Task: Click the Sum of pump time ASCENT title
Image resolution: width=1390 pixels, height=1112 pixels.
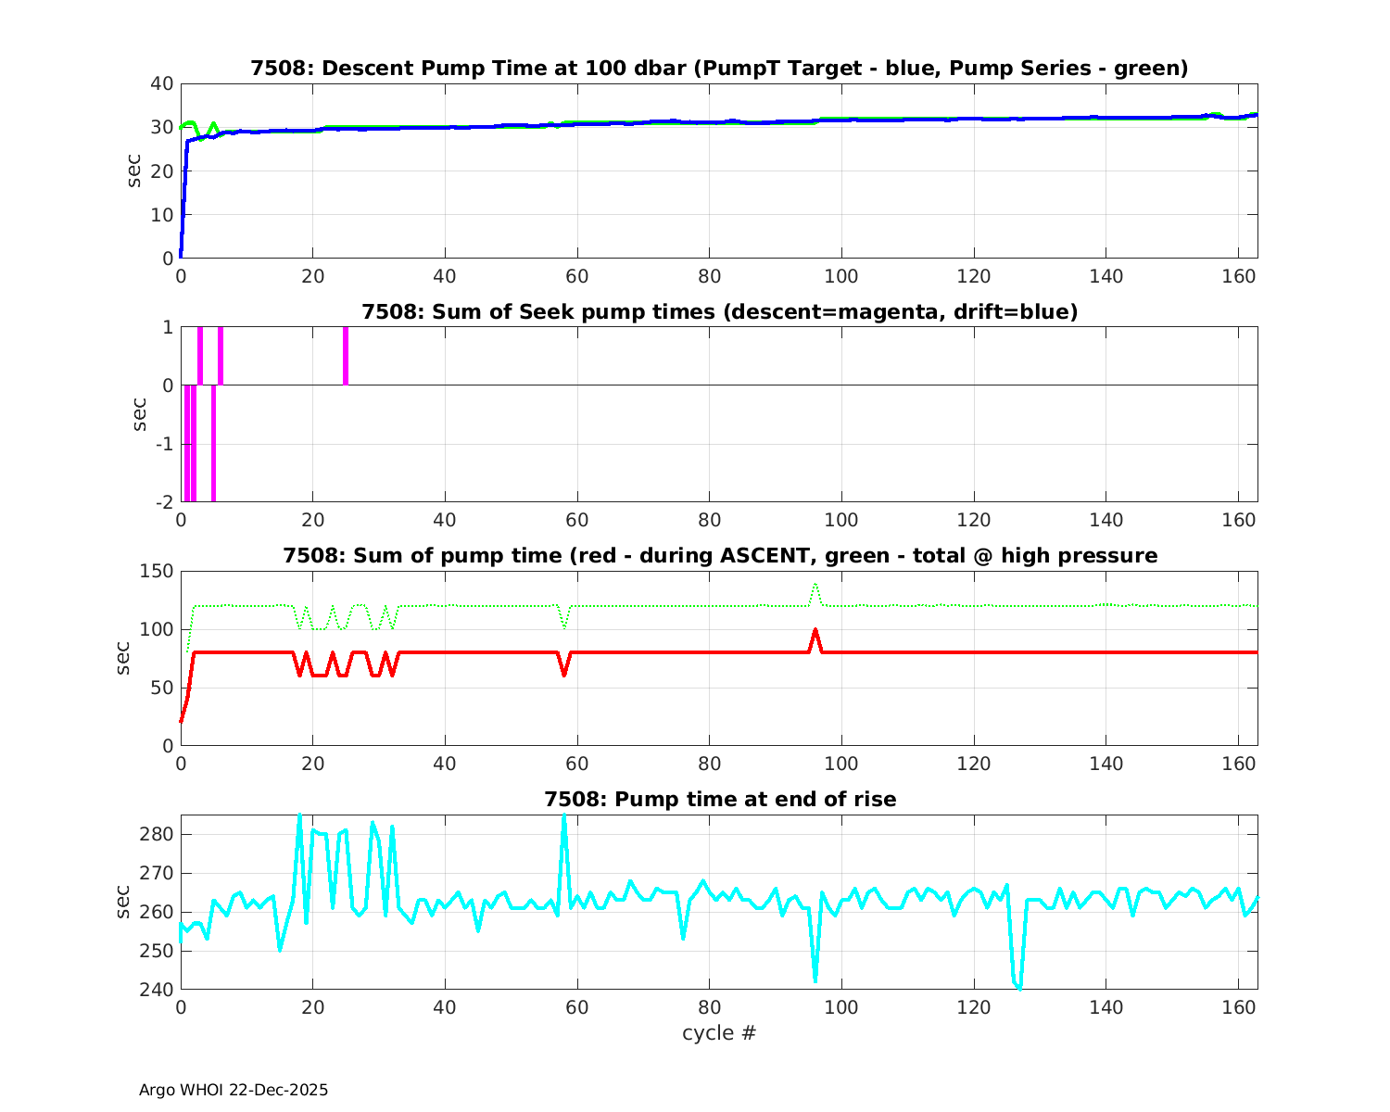Action: coord(719,556)
